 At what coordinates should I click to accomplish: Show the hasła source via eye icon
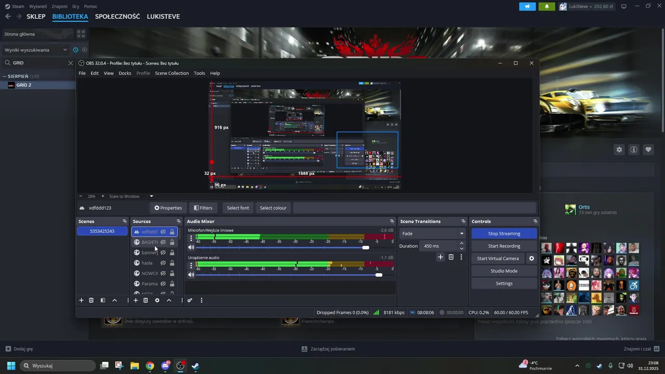tap(163, 263)
